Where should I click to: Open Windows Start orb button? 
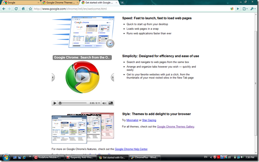pos(6,158)
